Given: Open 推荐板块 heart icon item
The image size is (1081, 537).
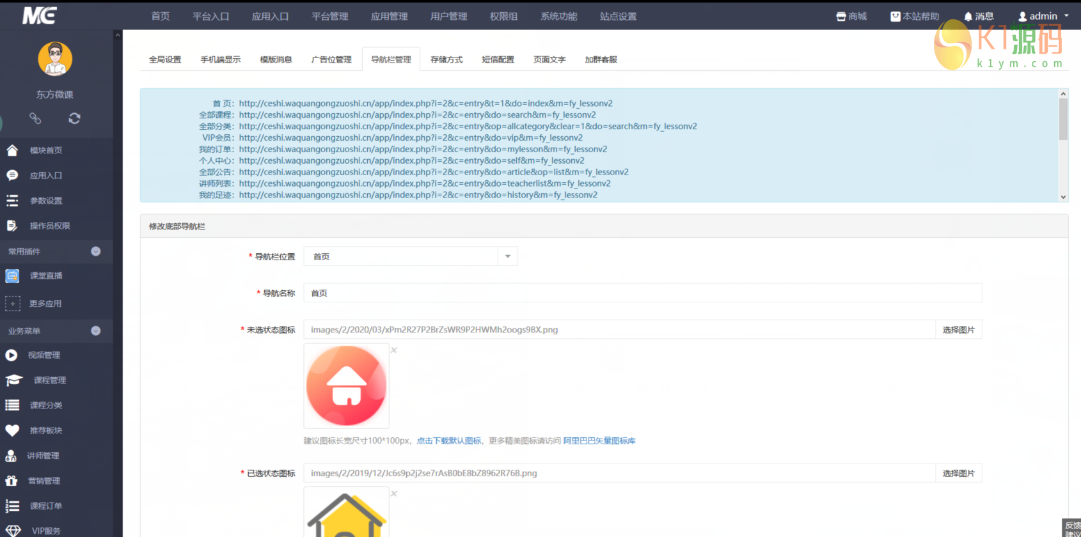Looking at the screenshot, I should click(x=12, y=430).
